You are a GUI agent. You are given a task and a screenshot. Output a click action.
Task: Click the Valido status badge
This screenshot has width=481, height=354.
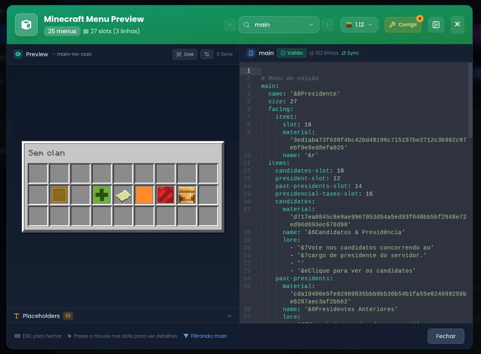point(292,53)
